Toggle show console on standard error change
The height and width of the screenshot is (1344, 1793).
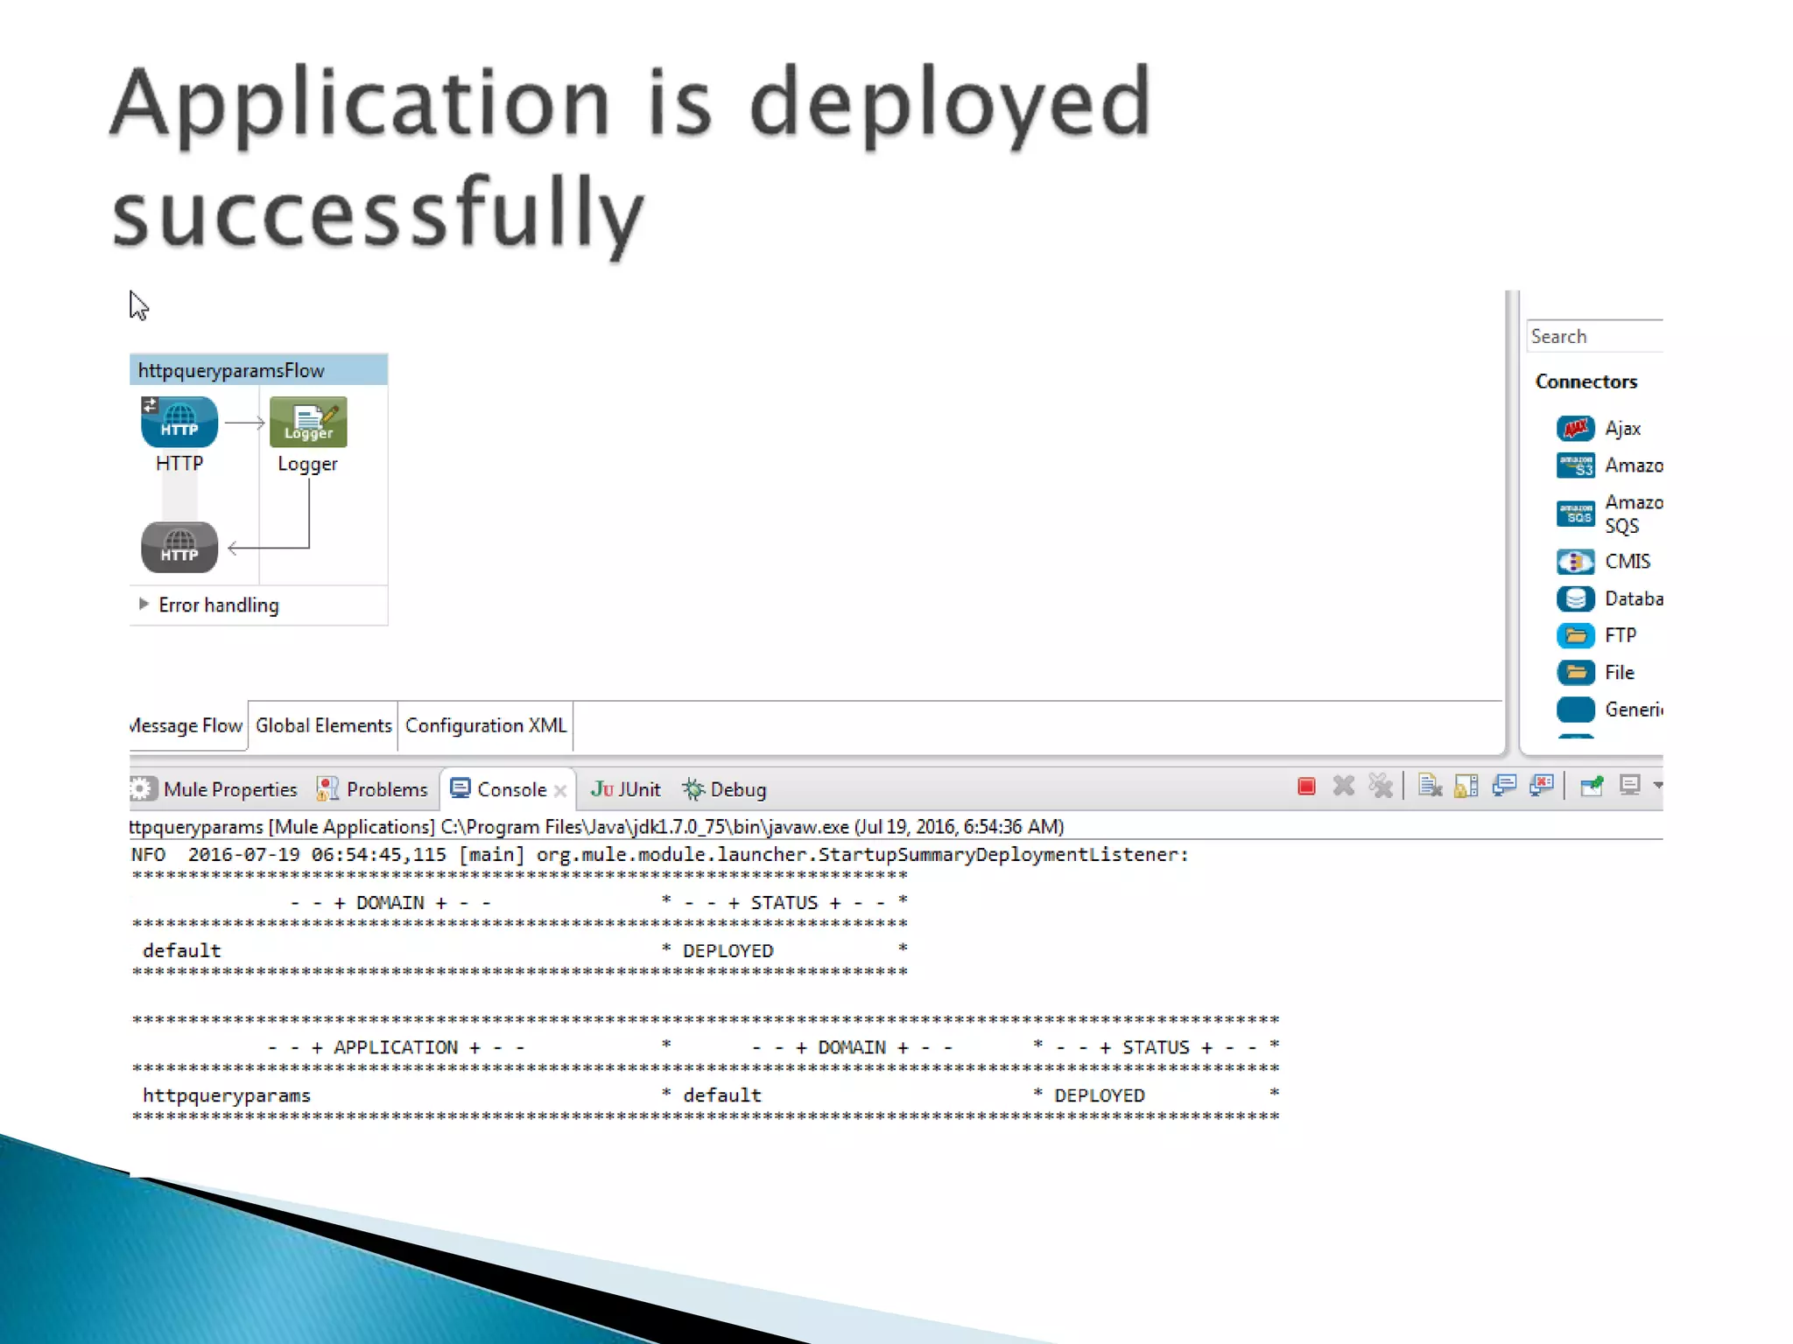pos(1542,787)
